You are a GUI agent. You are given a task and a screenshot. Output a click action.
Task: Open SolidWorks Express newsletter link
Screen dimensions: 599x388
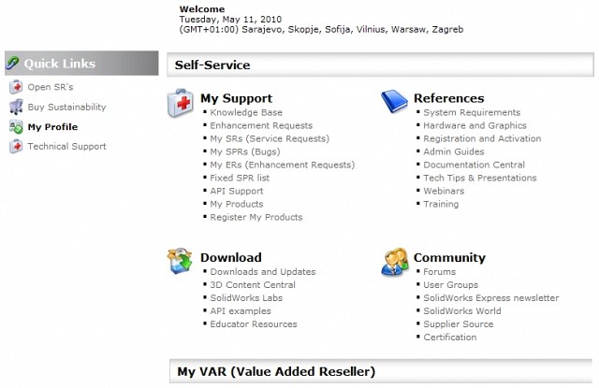(x=490, y=298)
